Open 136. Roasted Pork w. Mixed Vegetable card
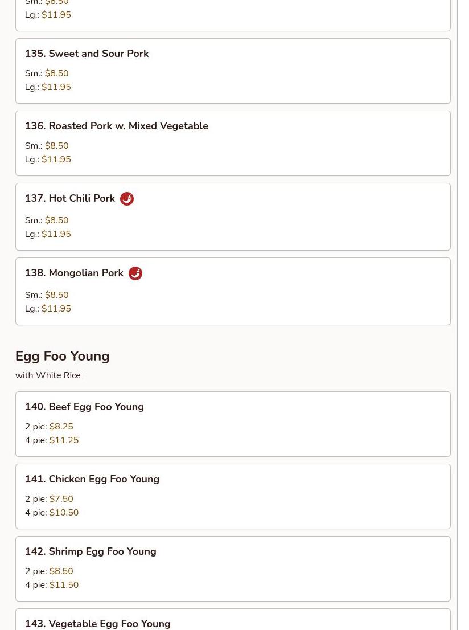This screenshot has height=630, width=469. tap(233, 143)
